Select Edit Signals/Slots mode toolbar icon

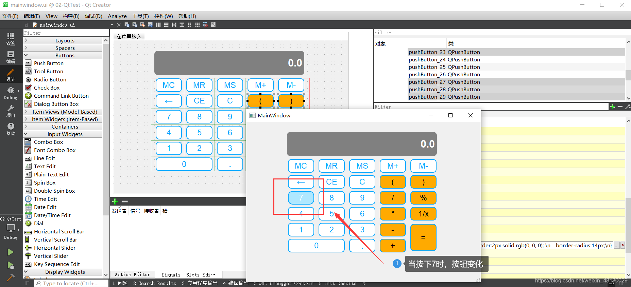point(135,25)
